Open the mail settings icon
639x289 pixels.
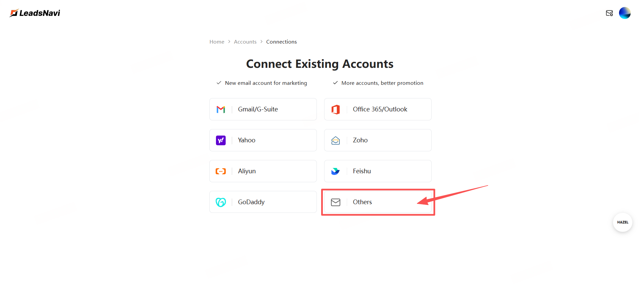click(609, 13)
